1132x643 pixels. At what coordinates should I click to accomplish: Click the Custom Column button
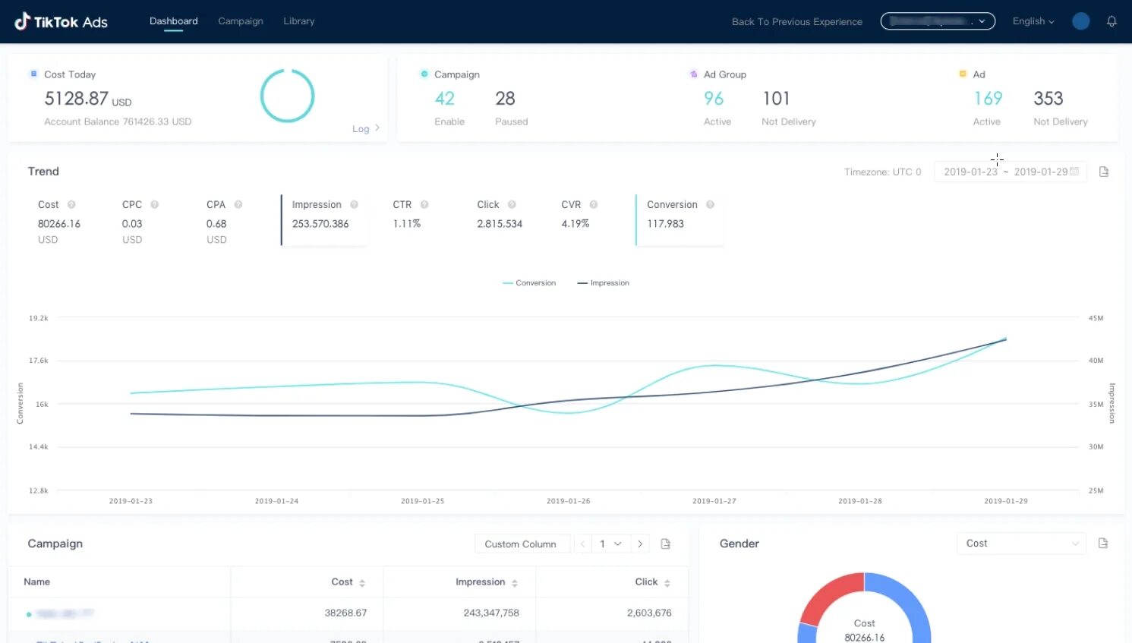521,544
